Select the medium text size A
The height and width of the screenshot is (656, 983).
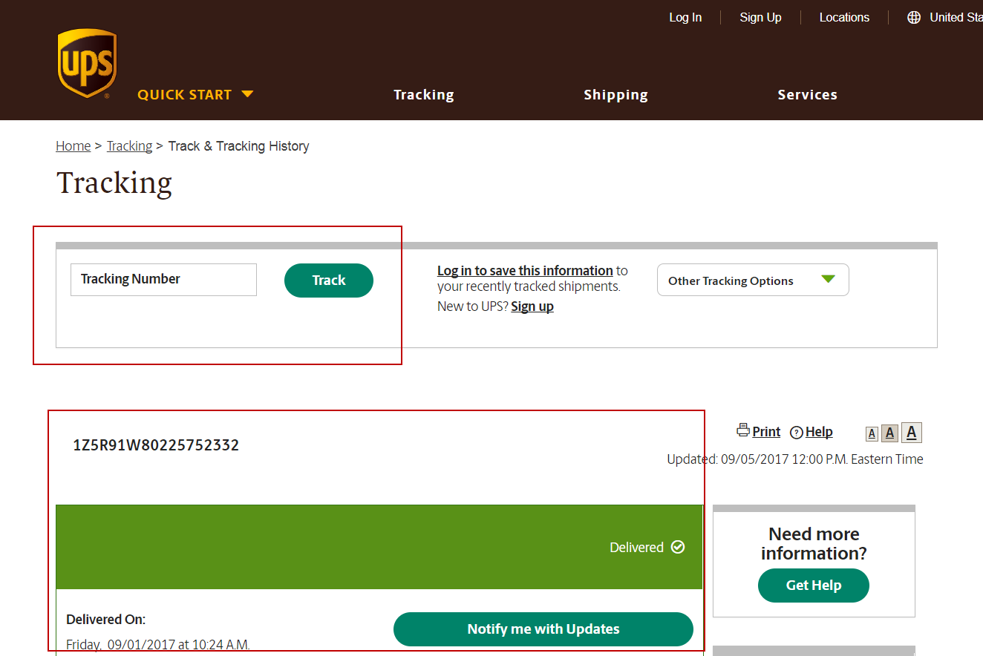point(889,433)
